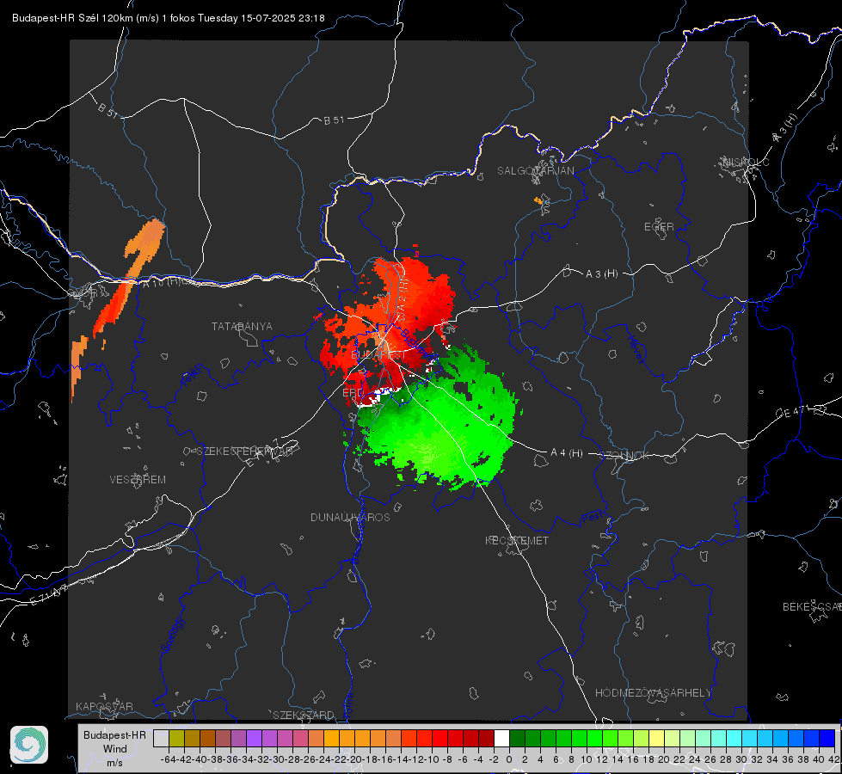Click the KECSKEMÉT city label
842x774 pixels.
[x=517, y=540]
